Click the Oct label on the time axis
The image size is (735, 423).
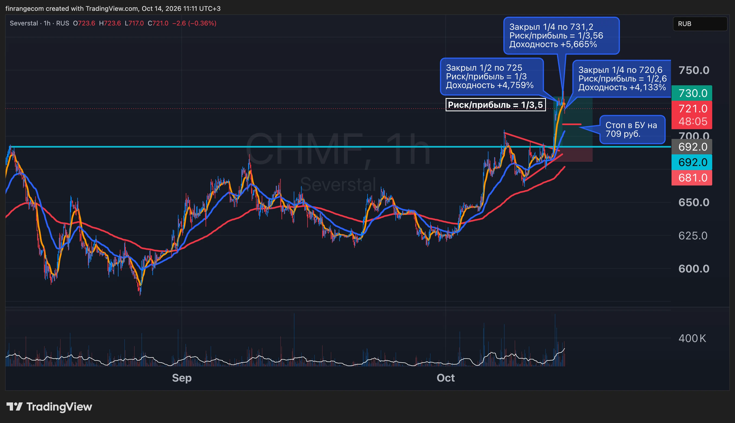pyautogui.click(x=446, y=378)
